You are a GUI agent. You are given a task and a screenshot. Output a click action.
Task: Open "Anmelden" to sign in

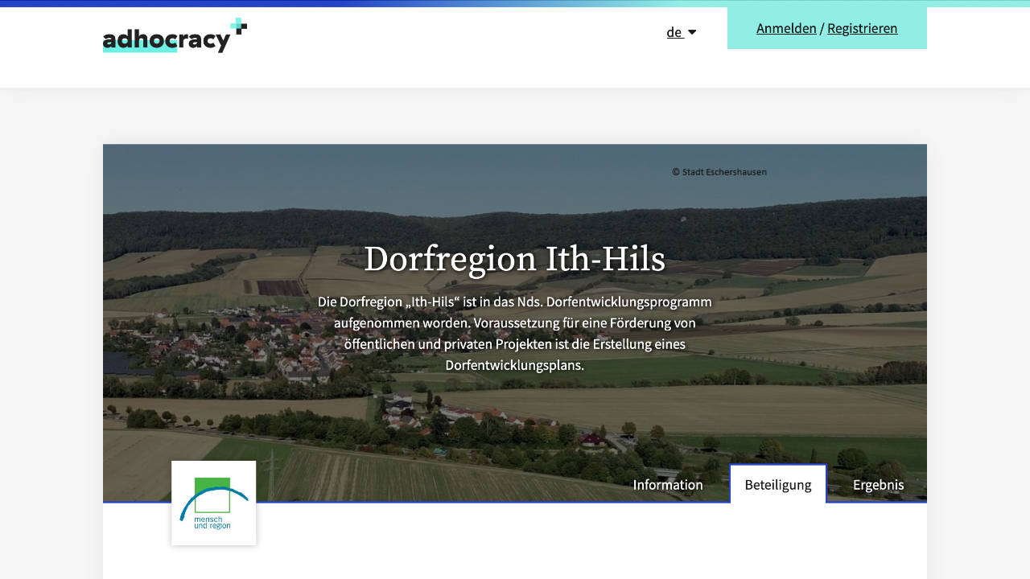[786, 28]
